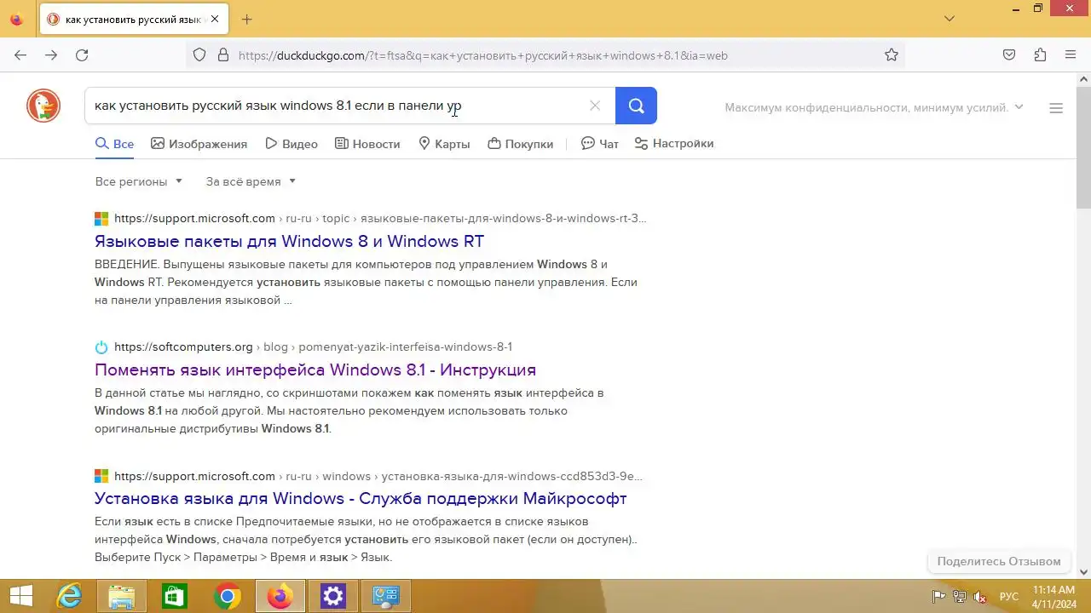The image size is (1091, 613).
Task: Click the Firefox address bar URL
Action: pos(482,55)
